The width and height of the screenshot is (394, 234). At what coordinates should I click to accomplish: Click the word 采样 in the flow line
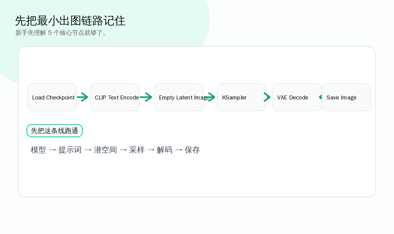point(137,150)
